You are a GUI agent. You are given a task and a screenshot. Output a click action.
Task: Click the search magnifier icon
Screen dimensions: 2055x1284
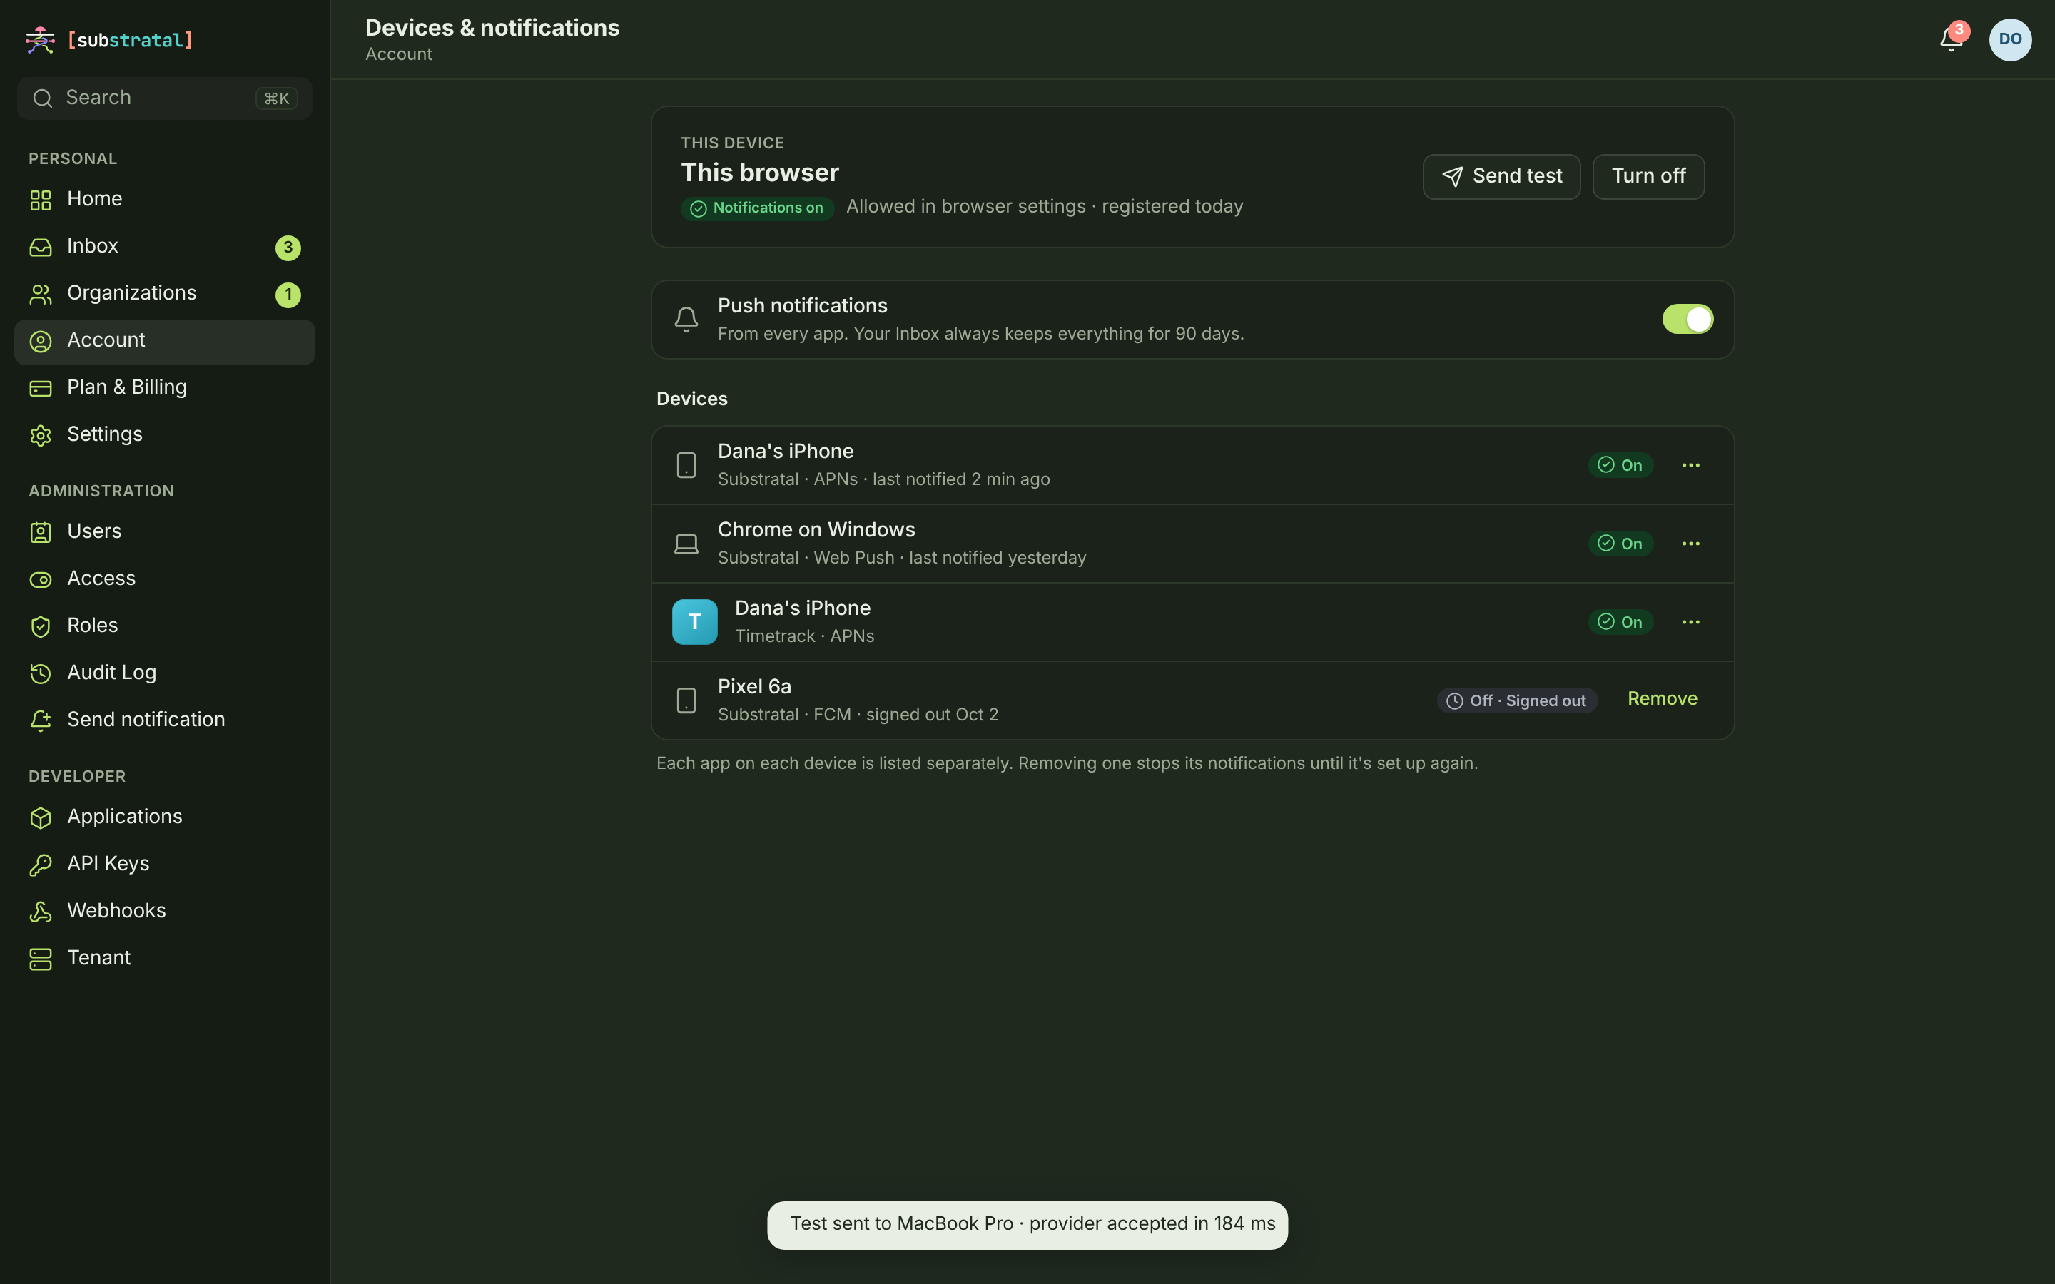pos(43,98)
